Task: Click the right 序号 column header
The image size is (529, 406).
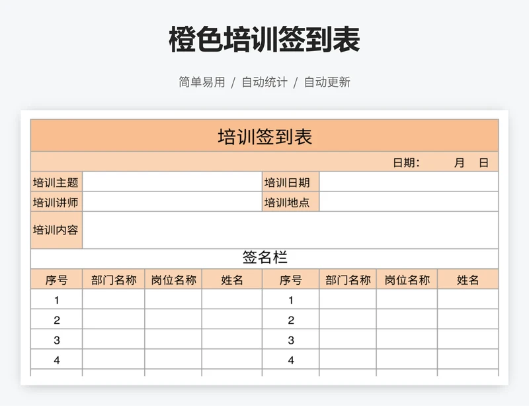Action: tap(290, 279)
